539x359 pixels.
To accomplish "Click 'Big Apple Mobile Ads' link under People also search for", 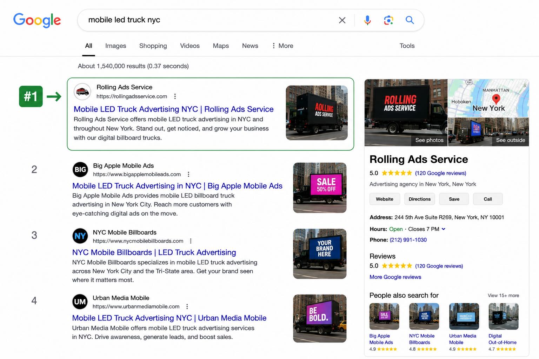I will point(381,339).
